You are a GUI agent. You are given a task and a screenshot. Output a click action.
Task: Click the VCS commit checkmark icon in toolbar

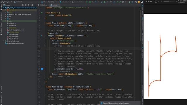(117, 2)
